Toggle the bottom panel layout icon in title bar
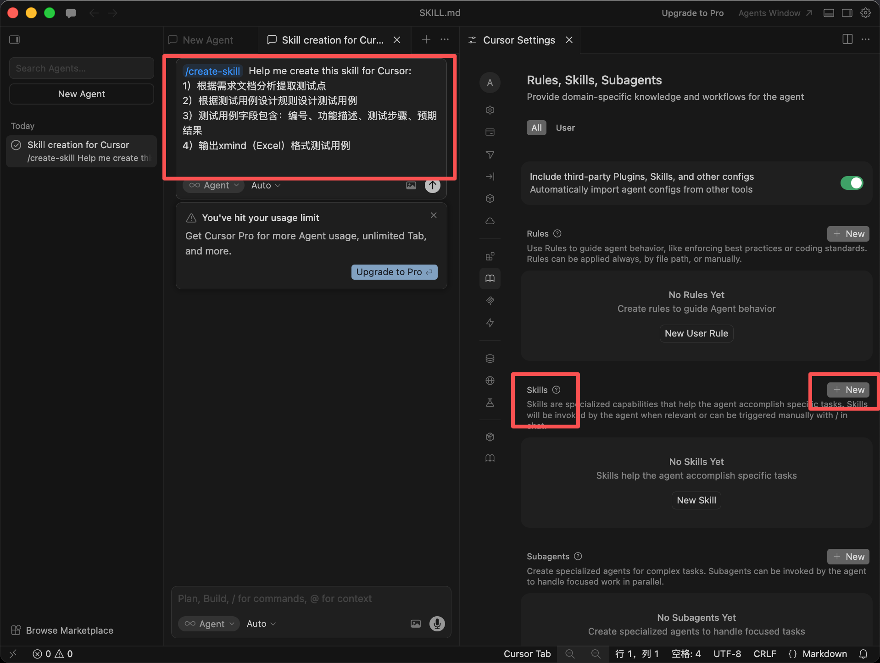Image resolution: width=880 pixels, height=663 pixels. click(829, 13)
